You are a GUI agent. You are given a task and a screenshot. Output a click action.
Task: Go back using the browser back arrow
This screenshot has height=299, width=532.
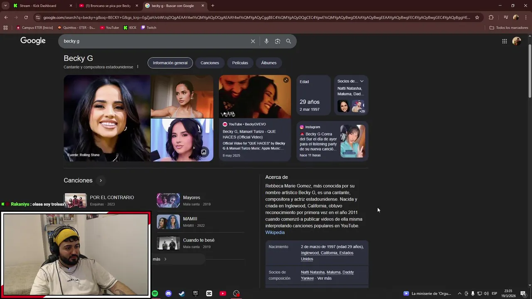(6, 17)
